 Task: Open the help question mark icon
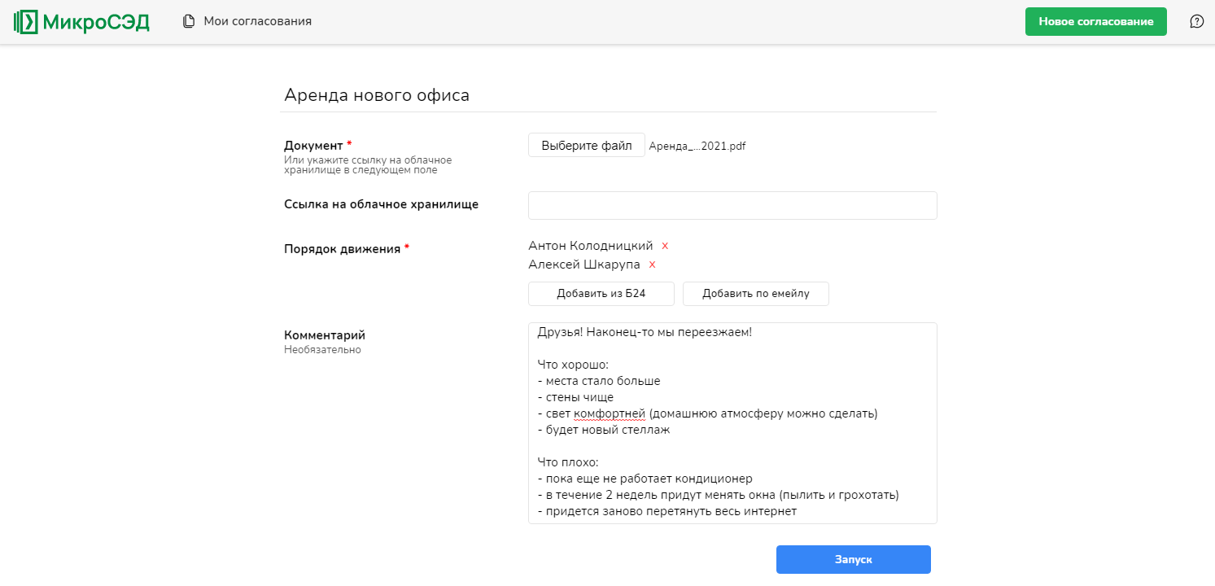tap(1196, 21)
